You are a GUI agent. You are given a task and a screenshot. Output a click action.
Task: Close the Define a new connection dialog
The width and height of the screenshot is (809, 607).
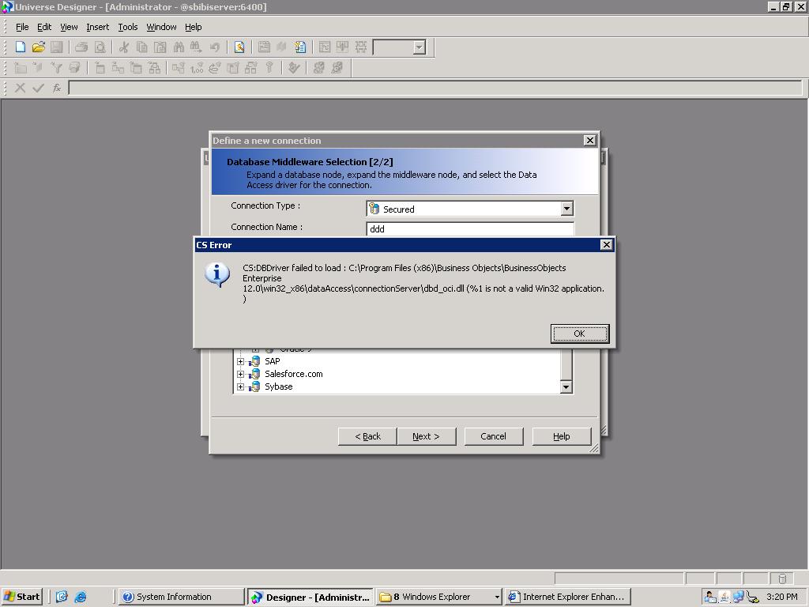(589, 141)
